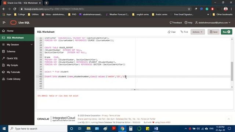
Task: Click the editor scroll down arrow
Action: pyautogui.click(x=232, y=87)
